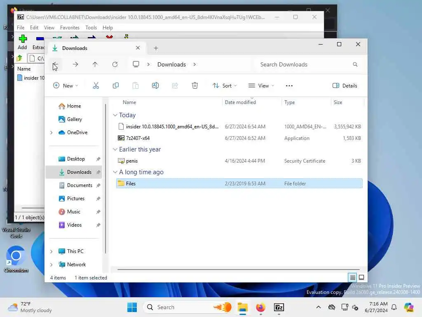Expand Network in the navigation pane
Image resolution: width=422 pixels, height=317 pixels.
pos(51,265)
